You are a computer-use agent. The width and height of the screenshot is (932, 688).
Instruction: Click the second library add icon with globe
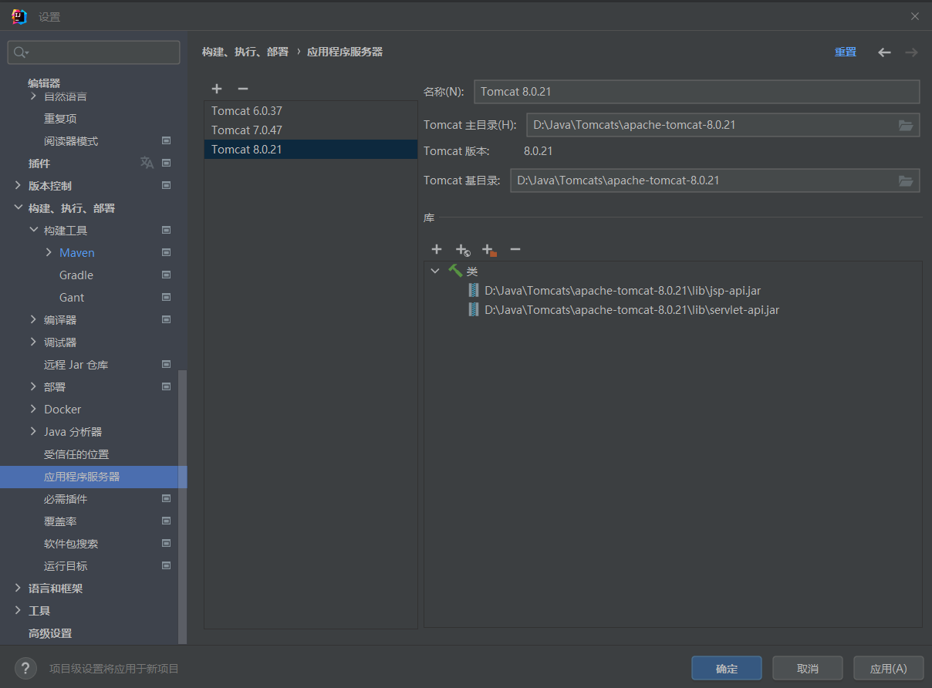(x=463, y=250)
